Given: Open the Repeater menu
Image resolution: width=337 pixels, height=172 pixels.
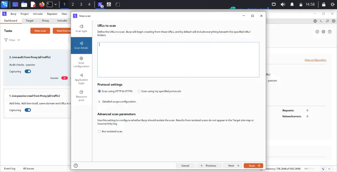Looking at the screenshot, I should point(52,14).
